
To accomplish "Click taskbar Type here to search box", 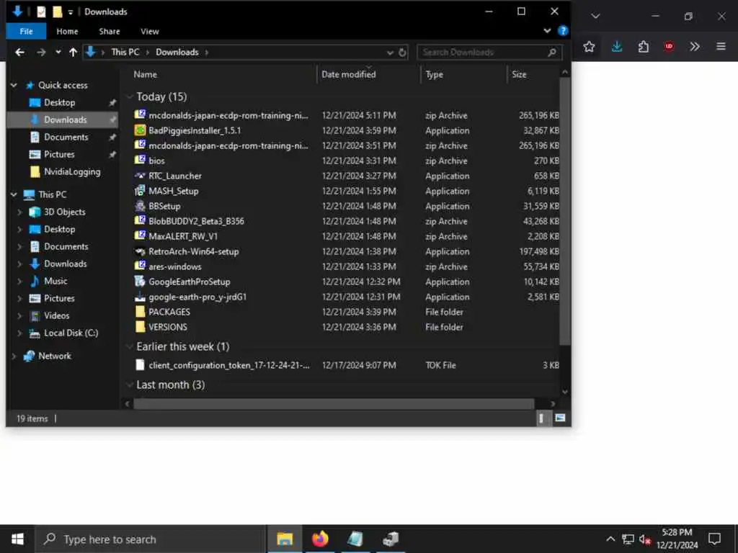I will pyautogui.click(x=151, y=539).
